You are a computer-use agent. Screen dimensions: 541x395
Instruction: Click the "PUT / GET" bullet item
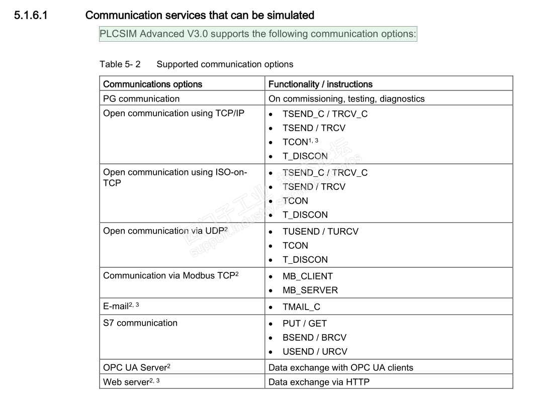pos(304,323)
